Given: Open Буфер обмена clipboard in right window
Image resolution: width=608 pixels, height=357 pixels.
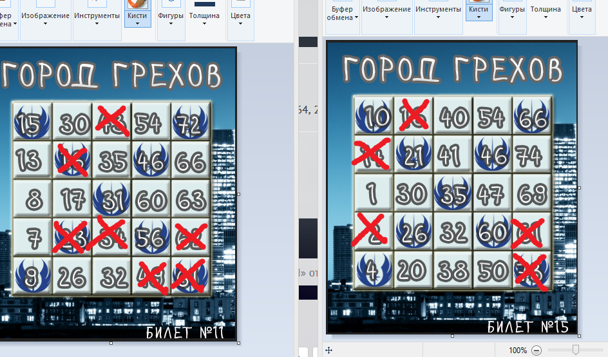Looking at the screenshot, I should pos(341,14).
